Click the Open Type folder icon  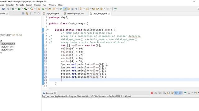50,9
